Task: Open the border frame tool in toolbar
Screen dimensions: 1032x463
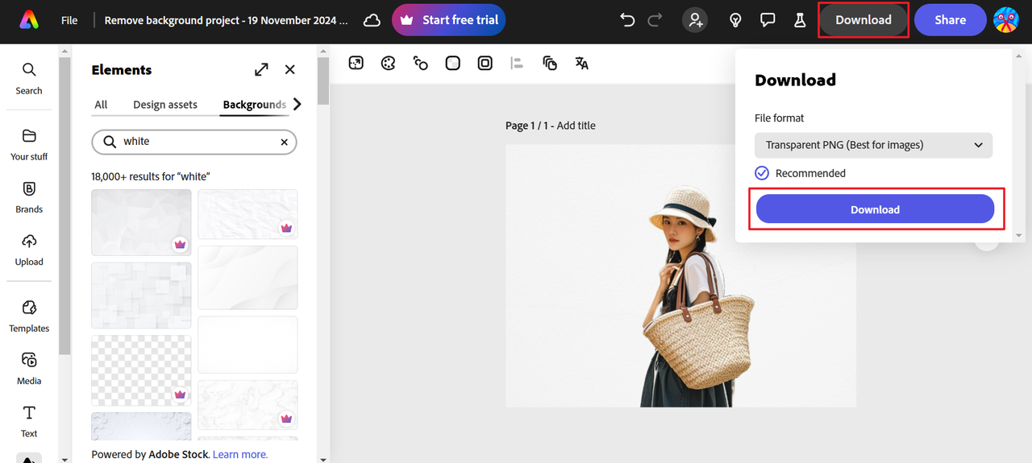Action: [485, 63]
